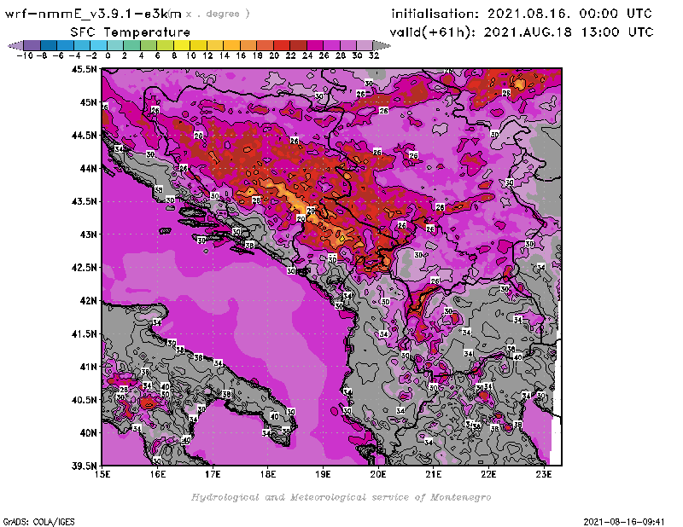Click the '41.5N' latitude label
Viewport: 683px width, 527px height.
84,333
